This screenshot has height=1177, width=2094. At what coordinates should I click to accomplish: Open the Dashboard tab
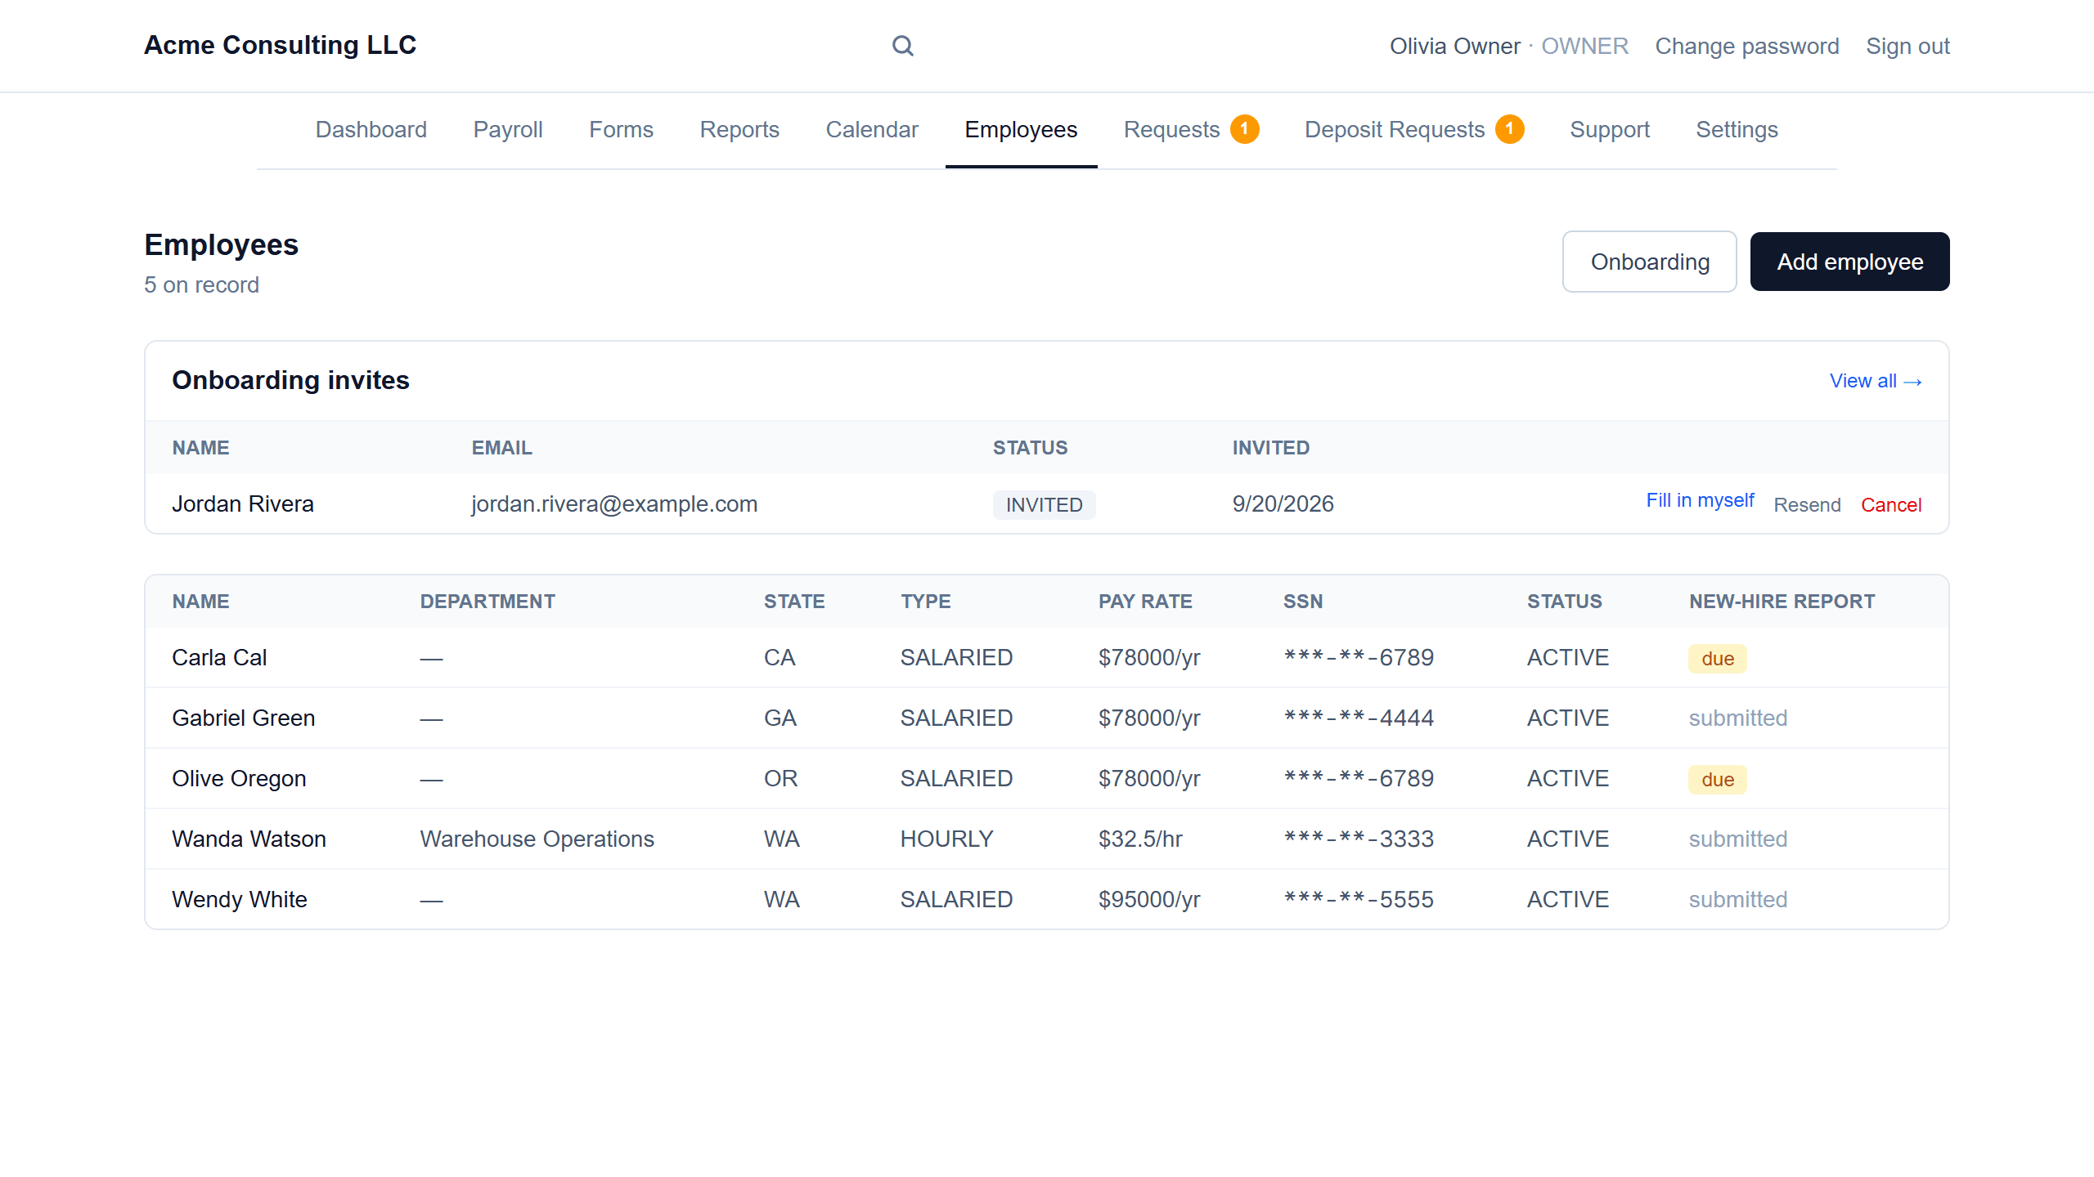tap(371, 129)
